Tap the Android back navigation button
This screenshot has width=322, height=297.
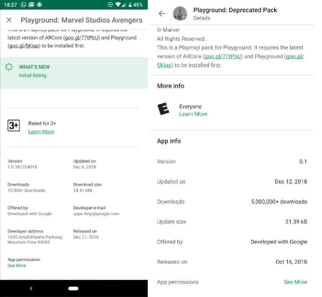pos(31,288)
